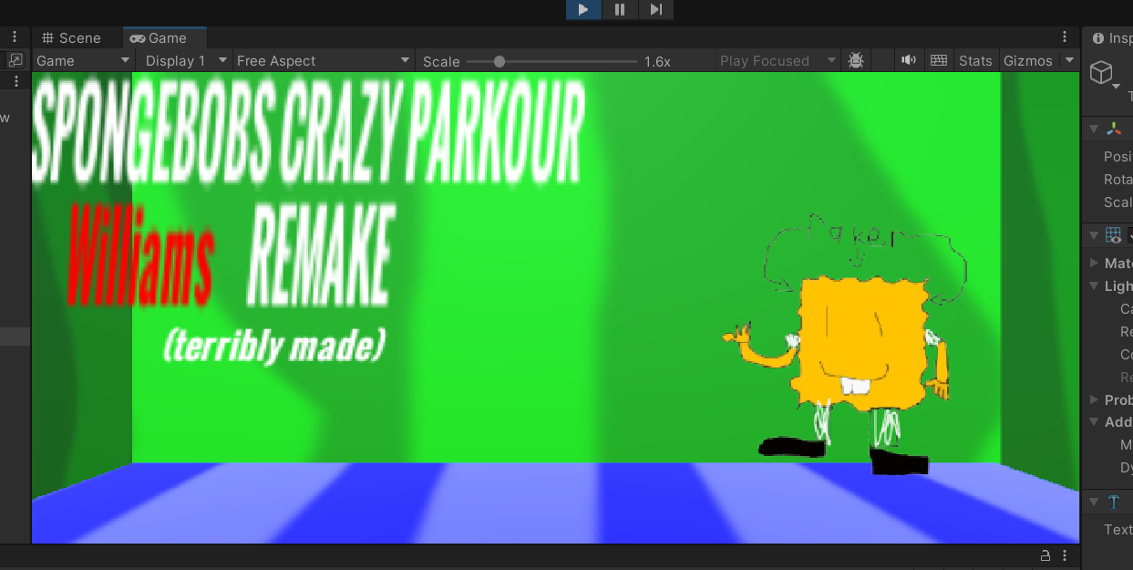The image size is (1133, 570).
Task: Click the Posi label in Inspector
Action: pyautogui.click(x=1118, y=156)
